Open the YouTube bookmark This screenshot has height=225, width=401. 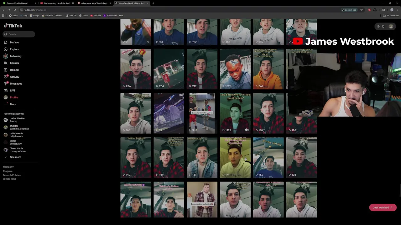(x=96, y=16)
